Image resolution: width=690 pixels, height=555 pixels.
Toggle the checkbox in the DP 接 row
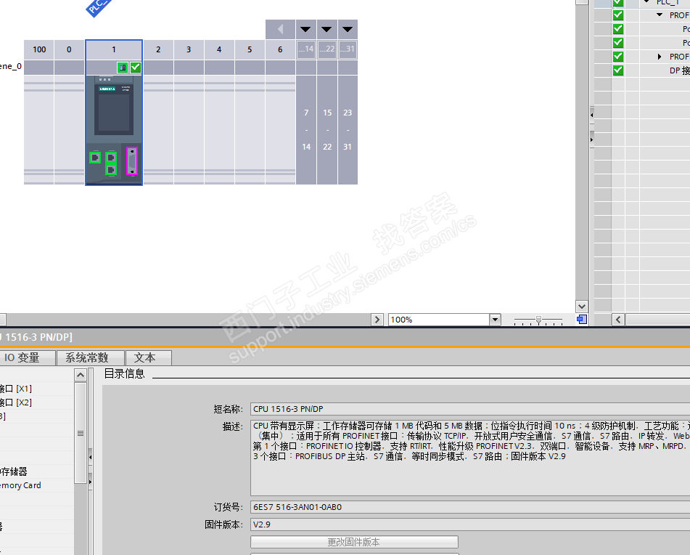click(x=618, y=70)
